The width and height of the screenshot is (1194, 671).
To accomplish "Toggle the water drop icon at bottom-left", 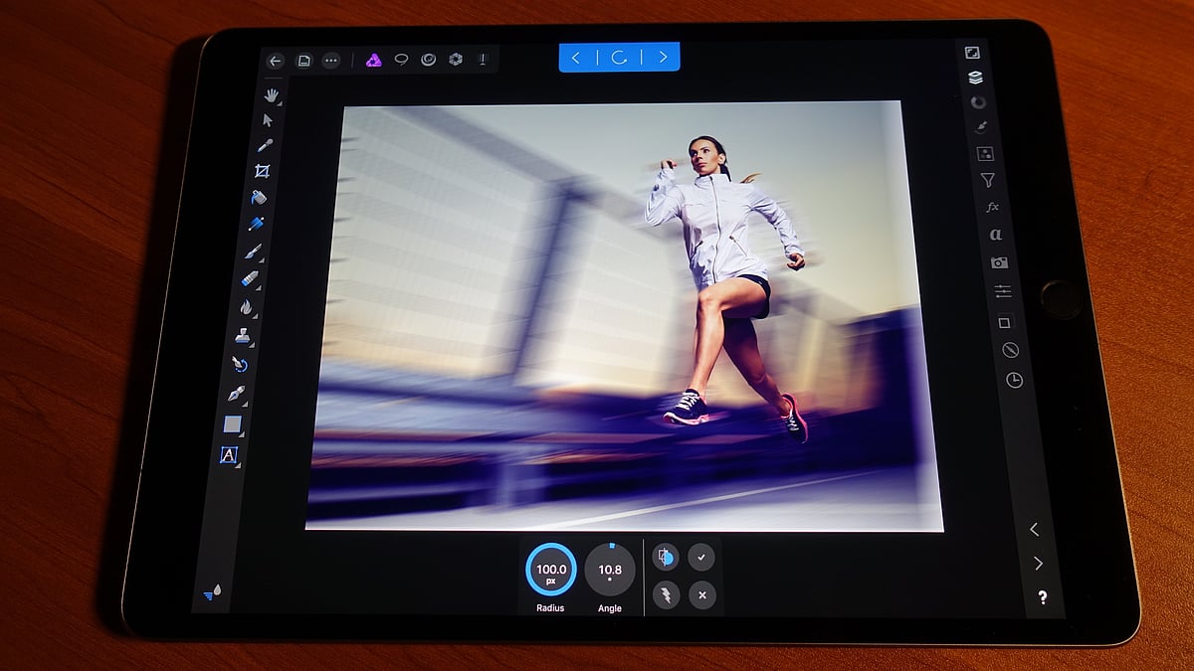I will click(x=216, y=590).
